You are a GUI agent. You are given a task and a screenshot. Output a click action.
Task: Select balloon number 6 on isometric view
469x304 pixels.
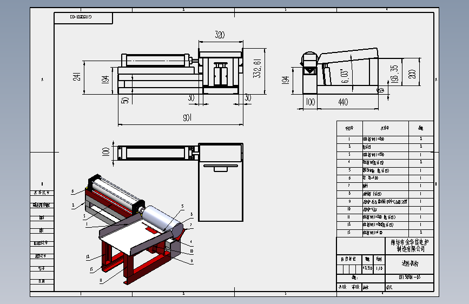click(x=72, y=191)
